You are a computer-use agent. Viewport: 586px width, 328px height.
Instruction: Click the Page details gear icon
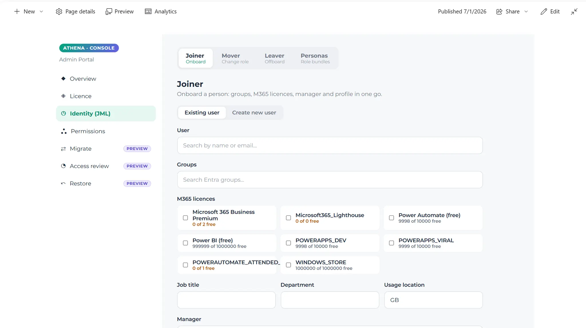(59, 11)
